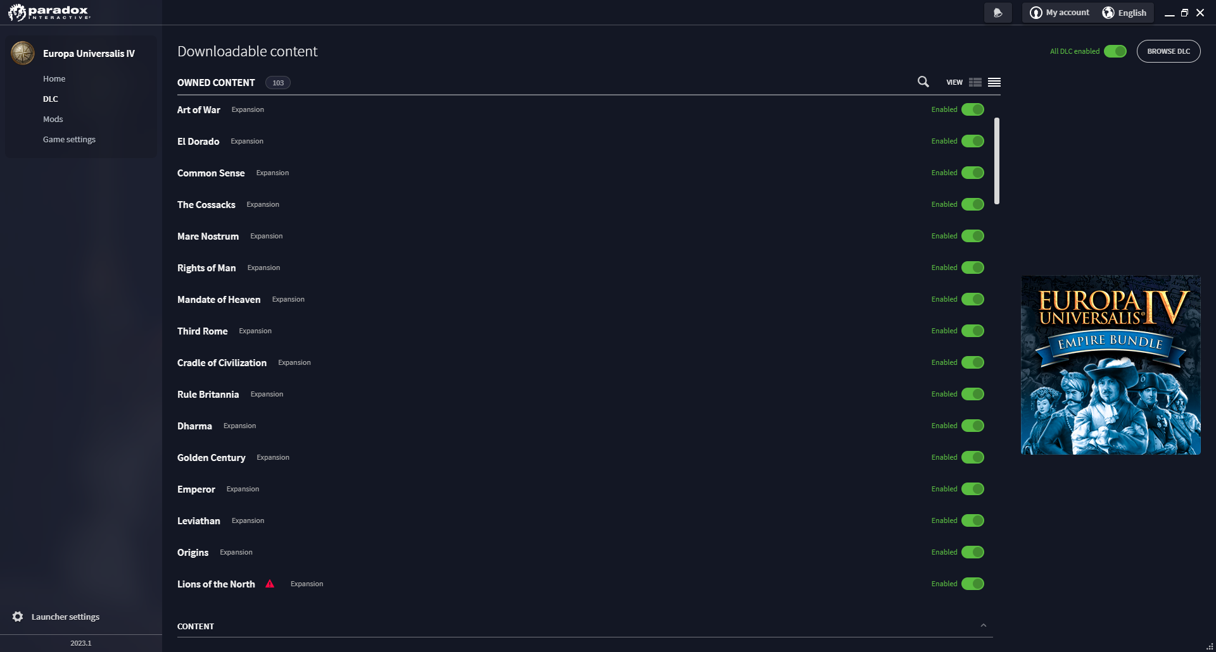Switch to grid view layout icon

point(975,82)
